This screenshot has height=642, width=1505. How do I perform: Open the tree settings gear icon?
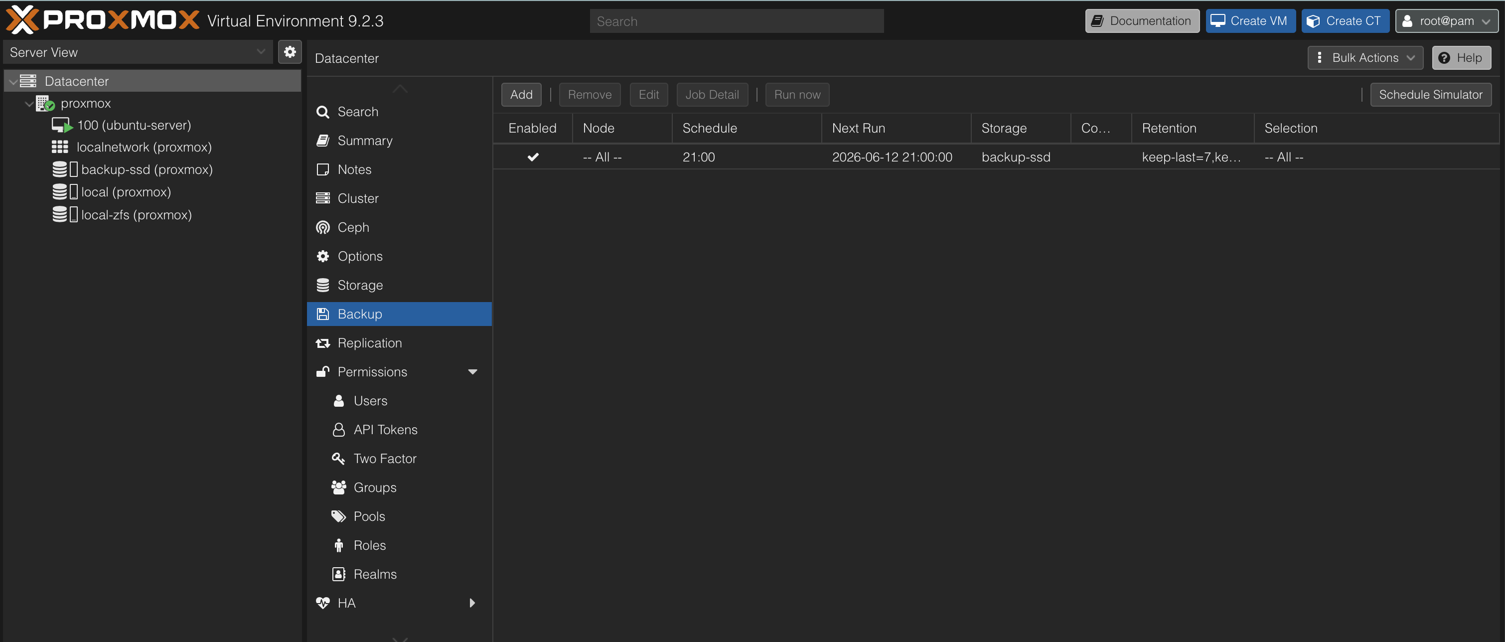tap(290, 52)
